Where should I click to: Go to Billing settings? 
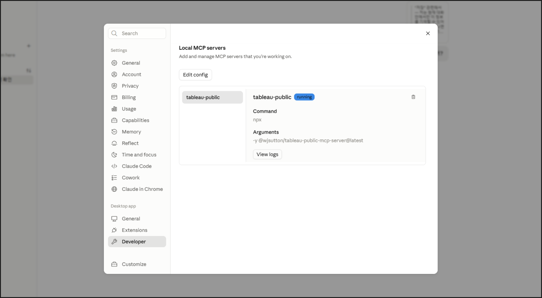pos(137,97)
